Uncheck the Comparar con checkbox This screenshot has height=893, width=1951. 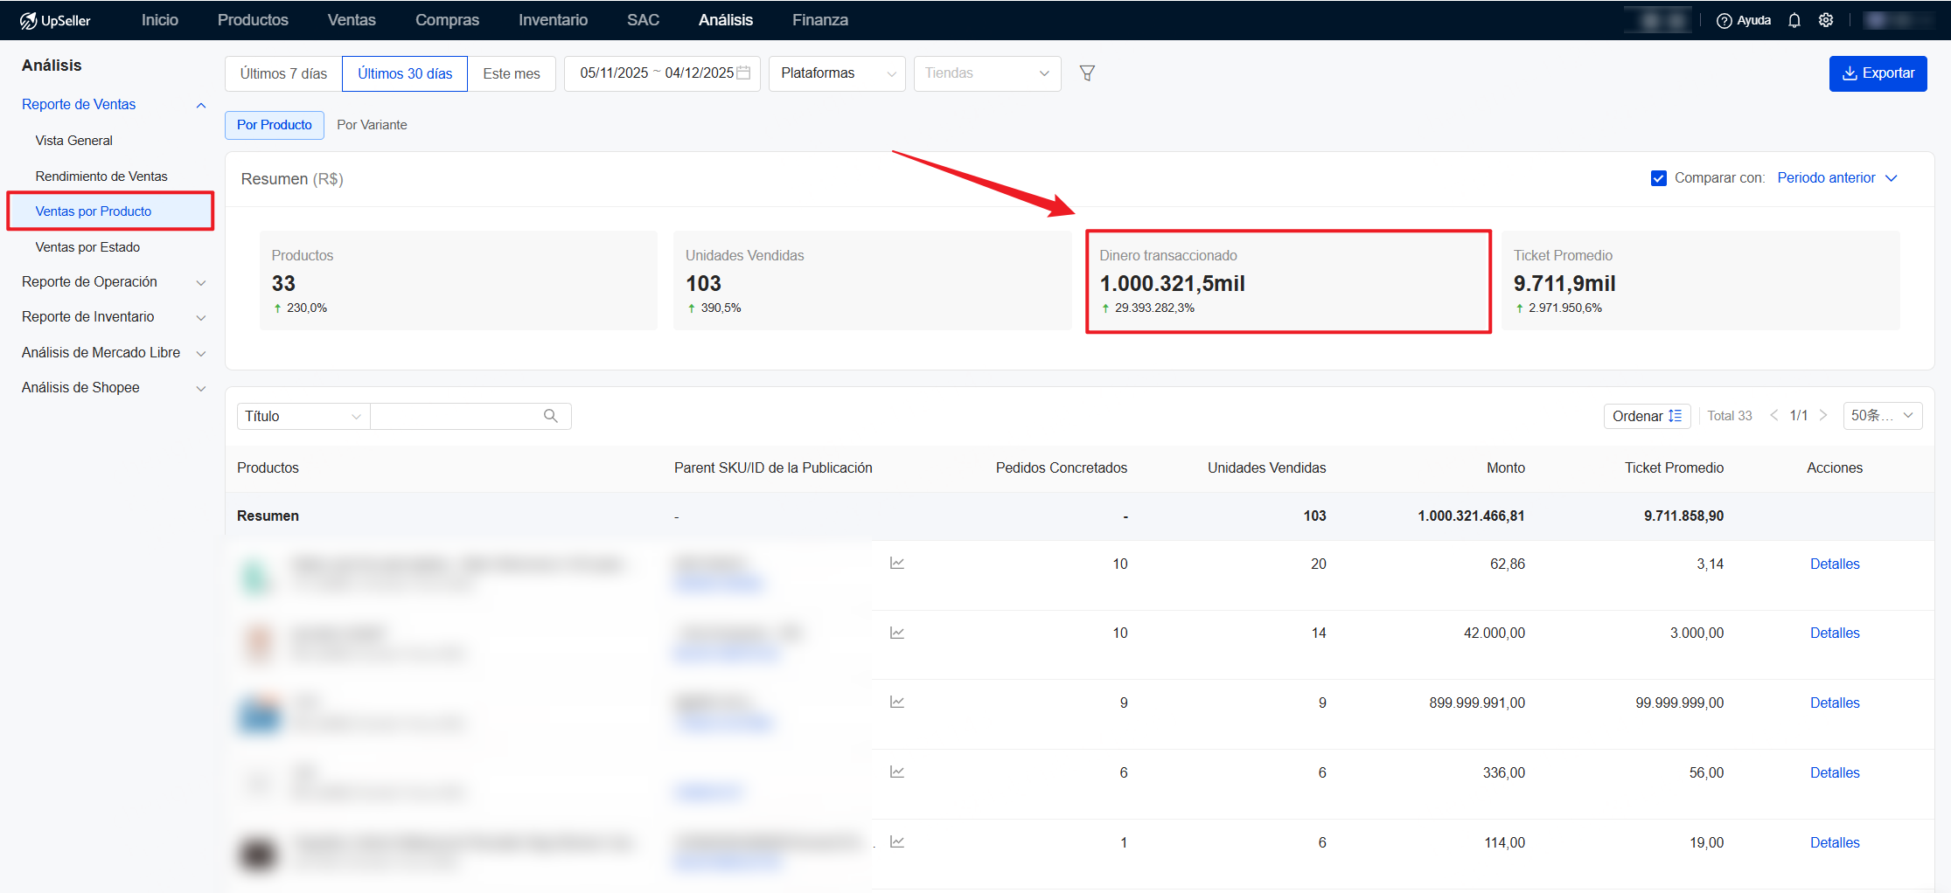coord(1658,178)
